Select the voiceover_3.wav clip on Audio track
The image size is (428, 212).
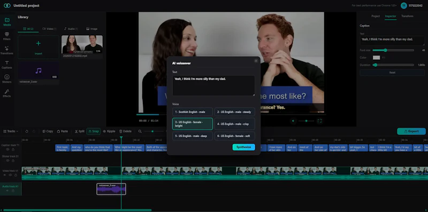[111, 189]
